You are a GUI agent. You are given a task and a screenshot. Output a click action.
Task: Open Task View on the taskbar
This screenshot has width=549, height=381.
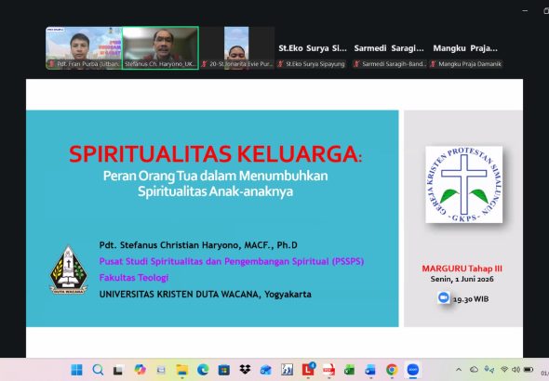[118, 370]
